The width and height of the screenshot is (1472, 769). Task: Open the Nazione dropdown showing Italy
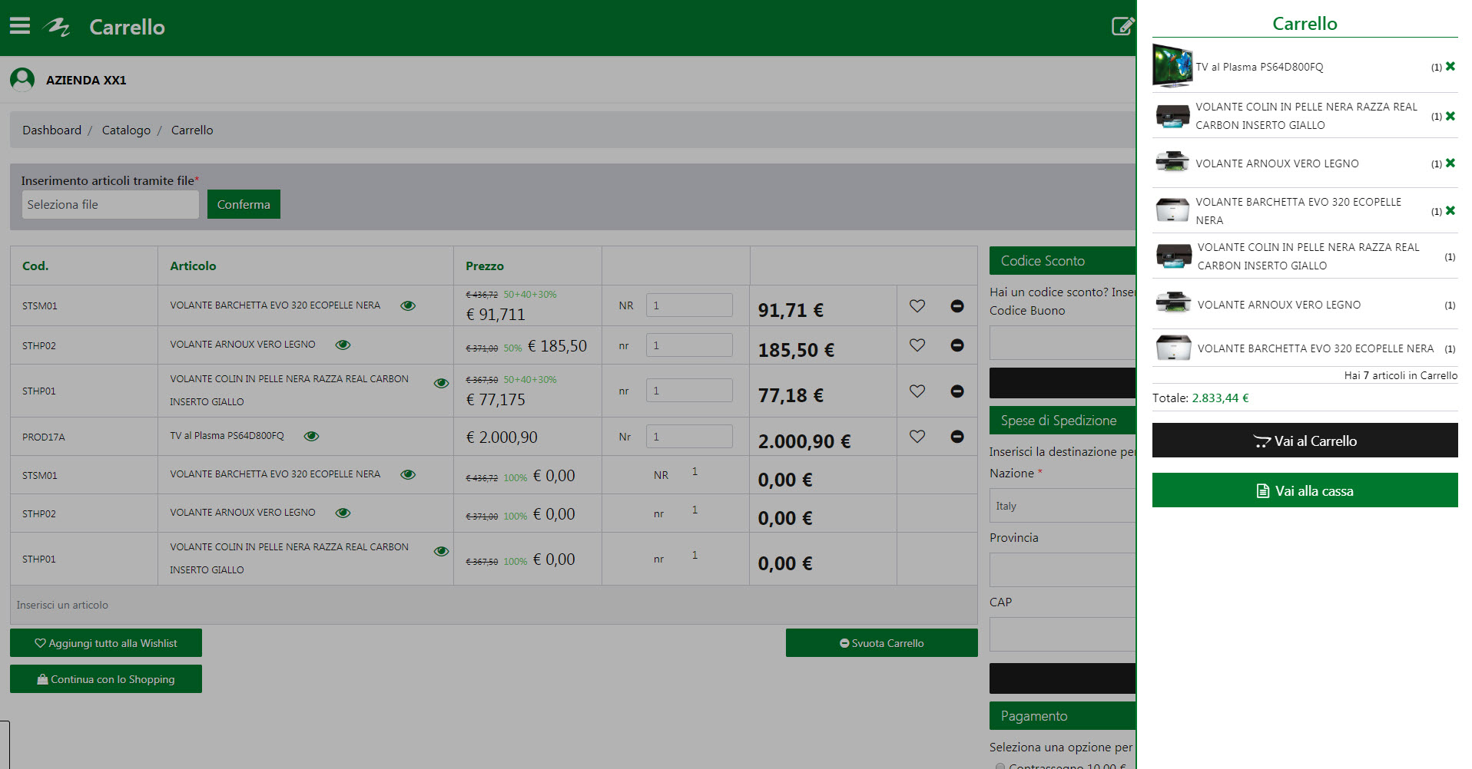(x=1062, y=506)
